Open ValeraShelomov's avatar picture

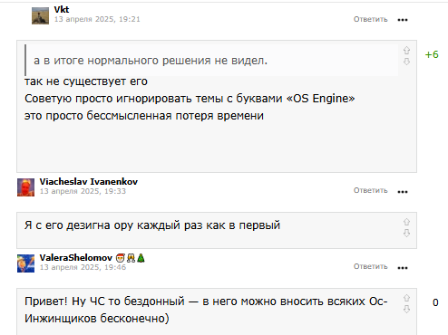25,263
